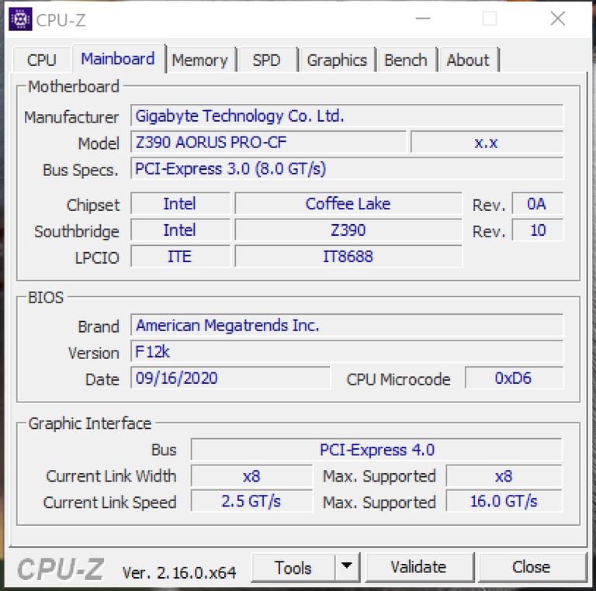The image size is (596, 591).
Task: Minimize the CPU-Z window
Action: [x=423, y=19]
